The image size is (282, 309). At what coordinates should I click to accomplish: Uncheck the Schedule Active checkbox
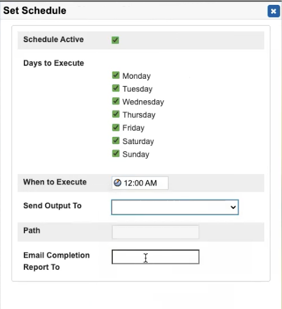coord(115,40)
